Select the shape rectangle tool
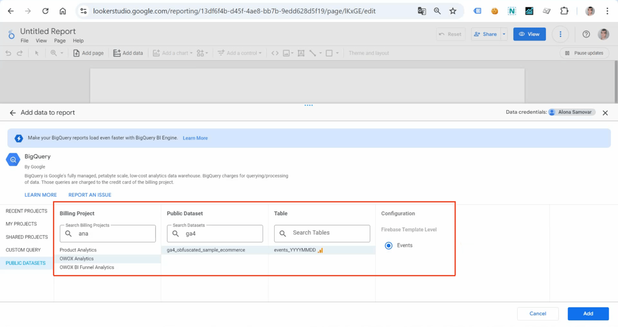Screen dimensions: 618x327 pyautogui.click(x=329, y=53)
